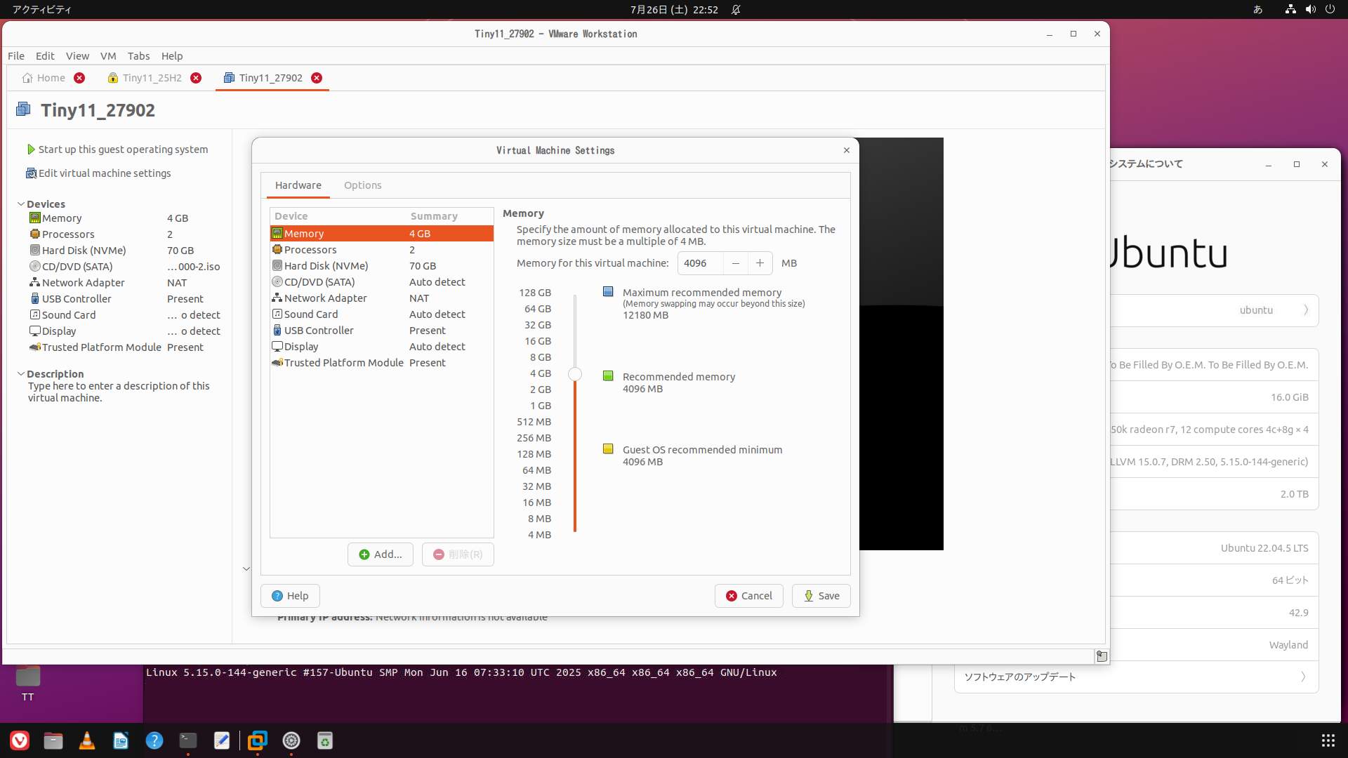Image resolution: width=1348 pixels, height=758 pixels.
Task: Start up this guest operating system
Action: (x=117, y=149)
